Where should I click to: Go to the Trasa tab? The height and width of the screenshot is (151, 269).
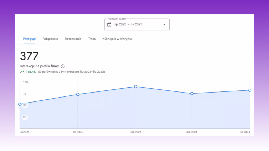(x=92, y=39)
